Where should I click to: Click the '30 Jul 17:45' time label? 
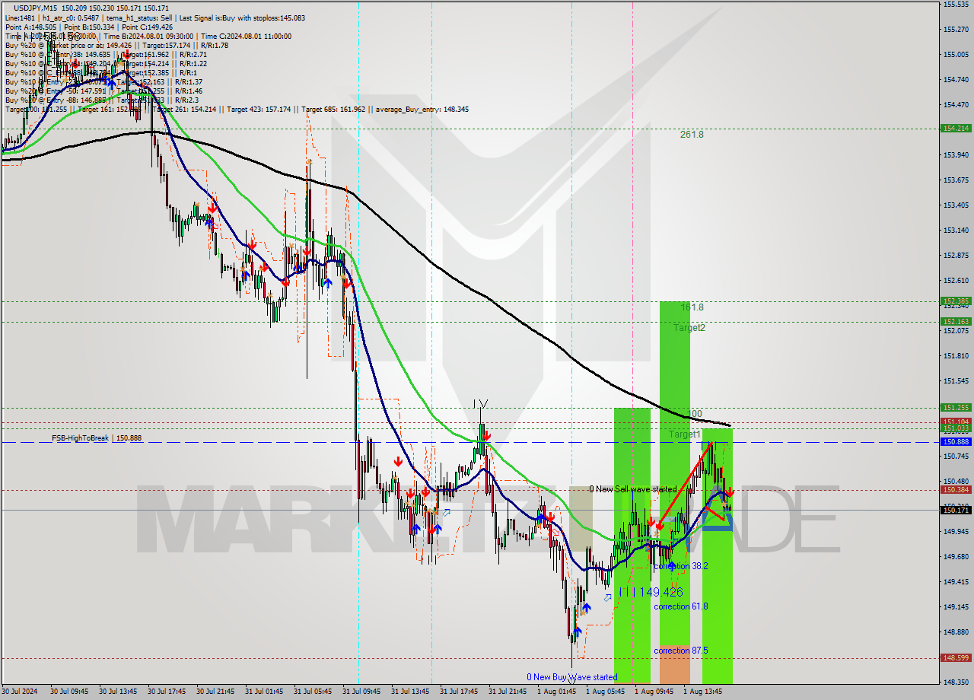point(167,692)
